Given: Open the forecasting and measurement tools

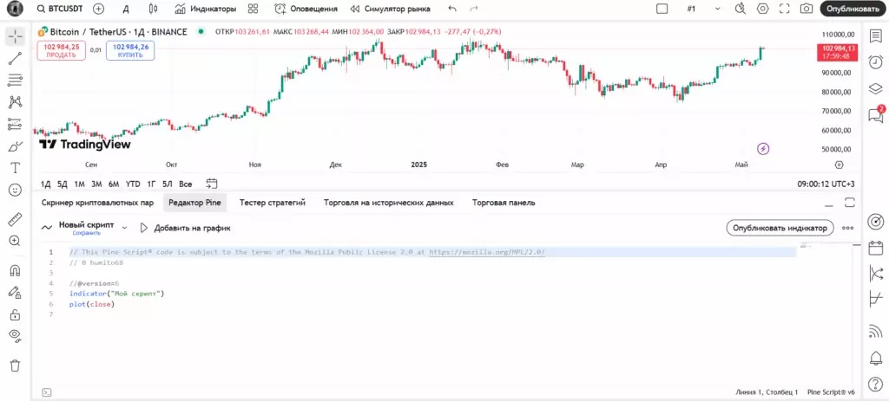Looking at the screenshot, I should 16,124.
